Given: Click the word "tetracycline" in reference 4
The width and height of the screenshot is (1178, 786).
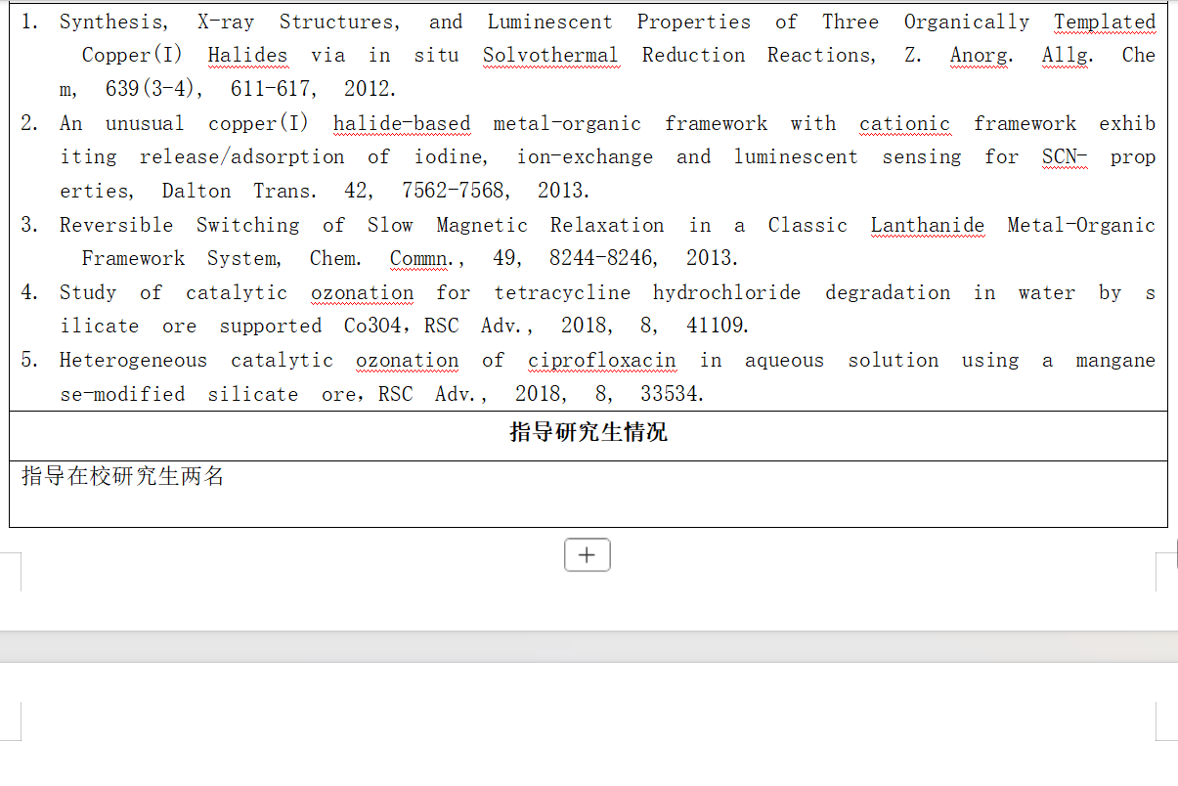Looking at the screenshot, I should [562, 292].
